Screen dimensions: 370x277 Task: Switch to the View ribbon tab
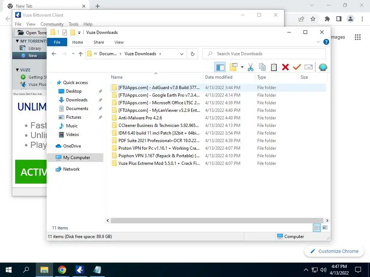[x=119, y=42]
